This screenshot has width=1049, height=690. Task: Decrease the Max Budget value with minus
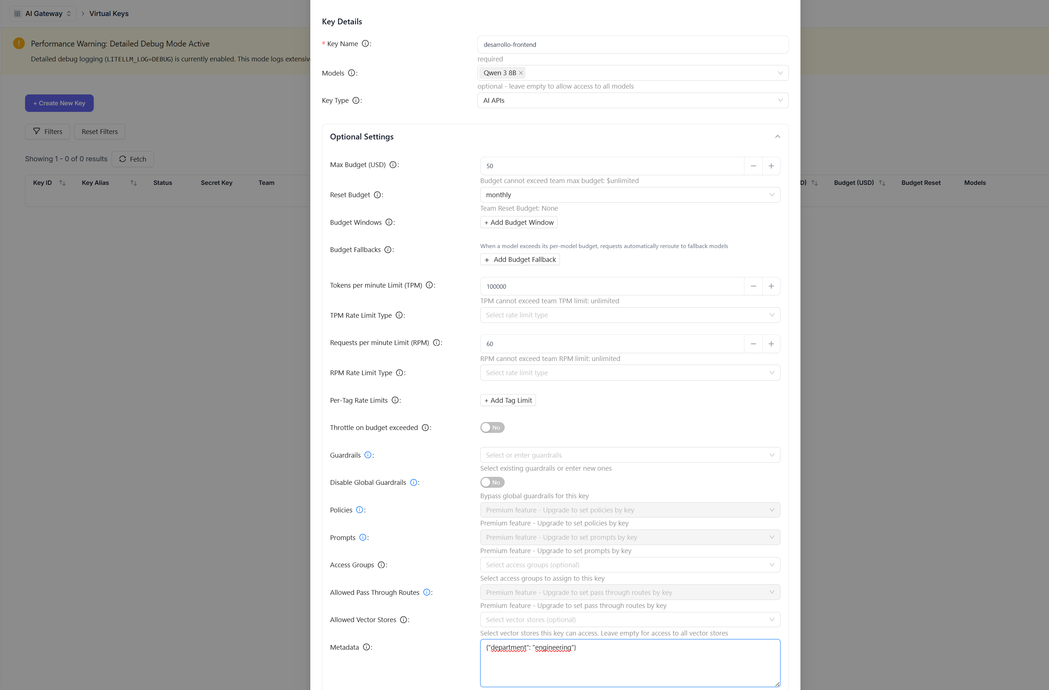[x=753, y=166]
